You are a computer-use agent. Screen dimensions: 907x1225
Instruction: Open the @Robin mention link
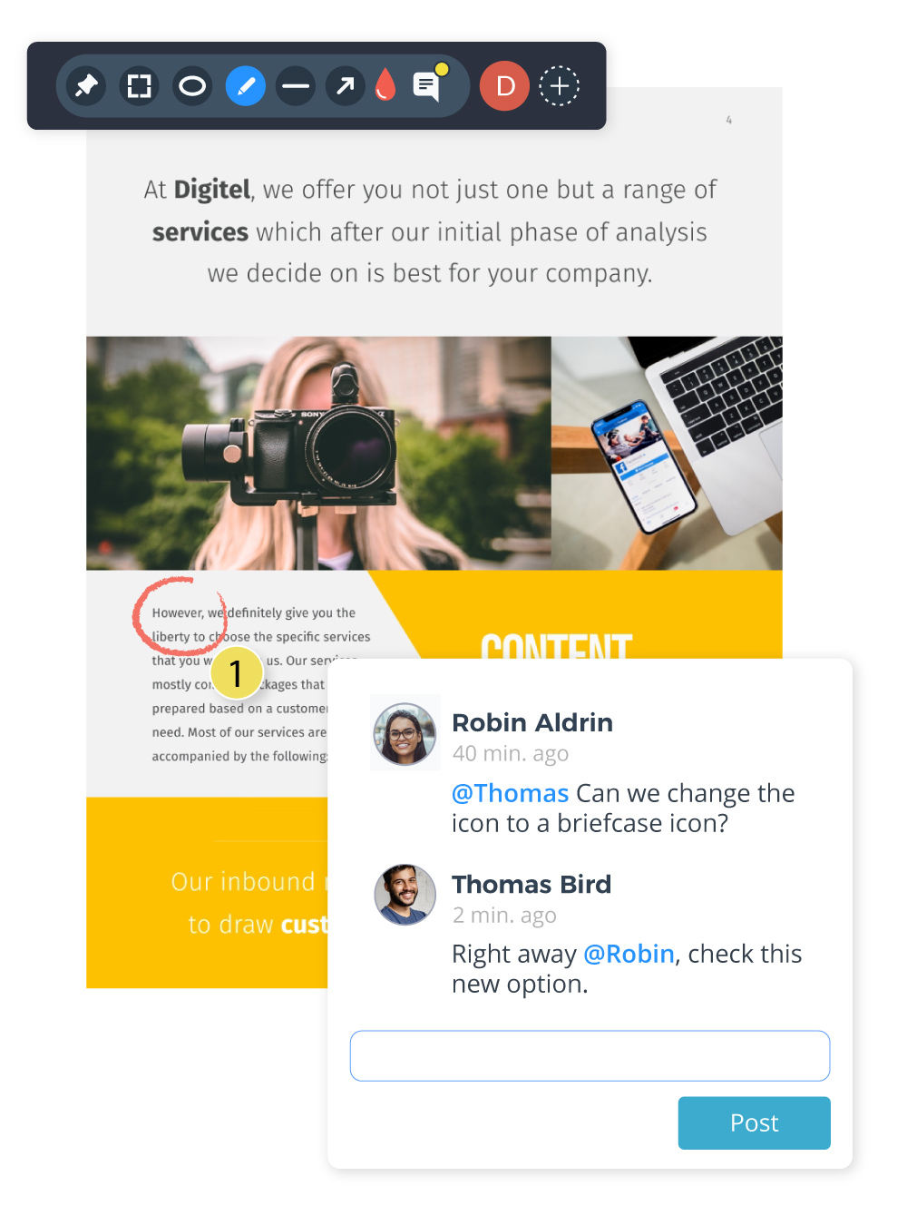629,954
